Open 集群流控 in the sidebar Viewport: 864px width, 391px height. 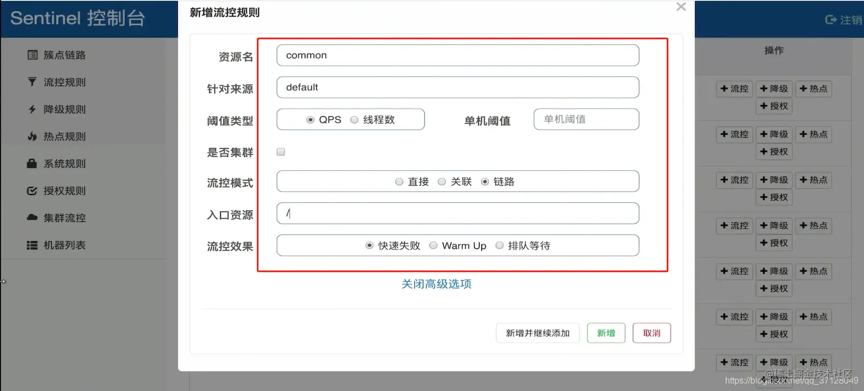click(x=64, y=218)
